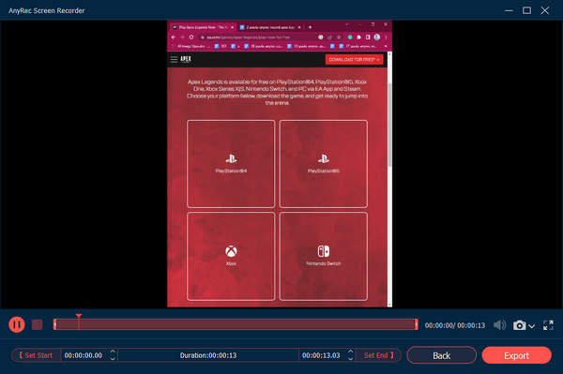This screenshot has height=374, width=563.
Task: Click the Set End trim button
Action: pyautogui.click(x=378, y=355)
